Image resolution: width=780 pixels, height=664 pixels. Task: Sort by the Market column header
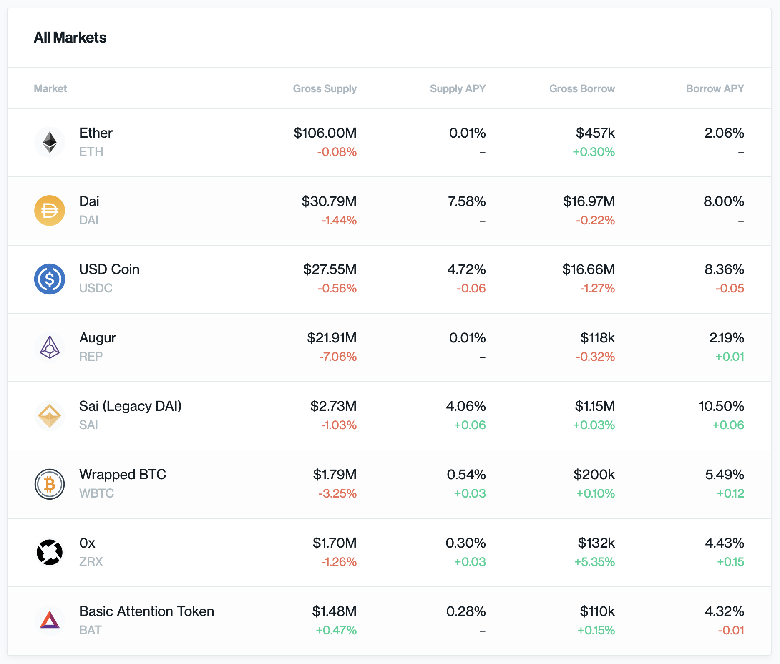click(50, 88)
